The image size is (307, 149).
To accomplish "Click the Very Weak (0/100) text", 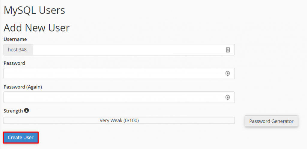I will pyautogui.click(x=119, y=121).
